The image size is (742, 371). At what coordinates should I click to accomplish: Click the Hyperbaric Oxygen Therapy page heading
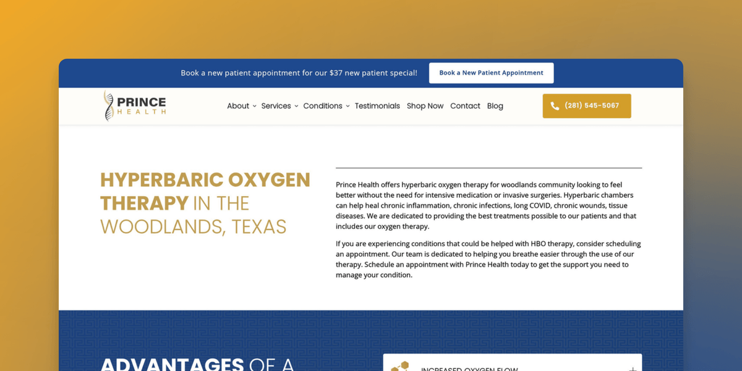(205, 203)
